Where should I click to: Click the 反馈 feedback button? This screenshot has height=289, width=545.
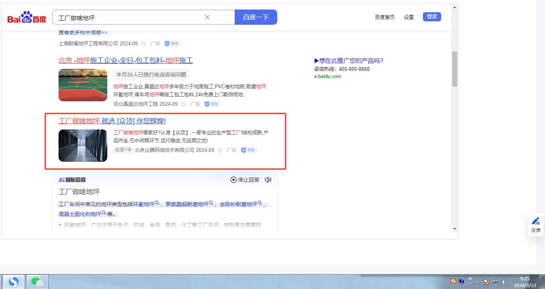pos(536,225)
